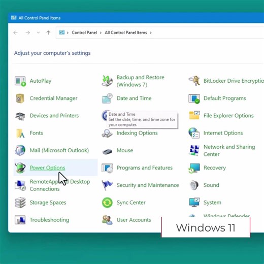Go forward with the right arrow button
This screenshot has height=264, width=264.
click(x=27, y=32)
